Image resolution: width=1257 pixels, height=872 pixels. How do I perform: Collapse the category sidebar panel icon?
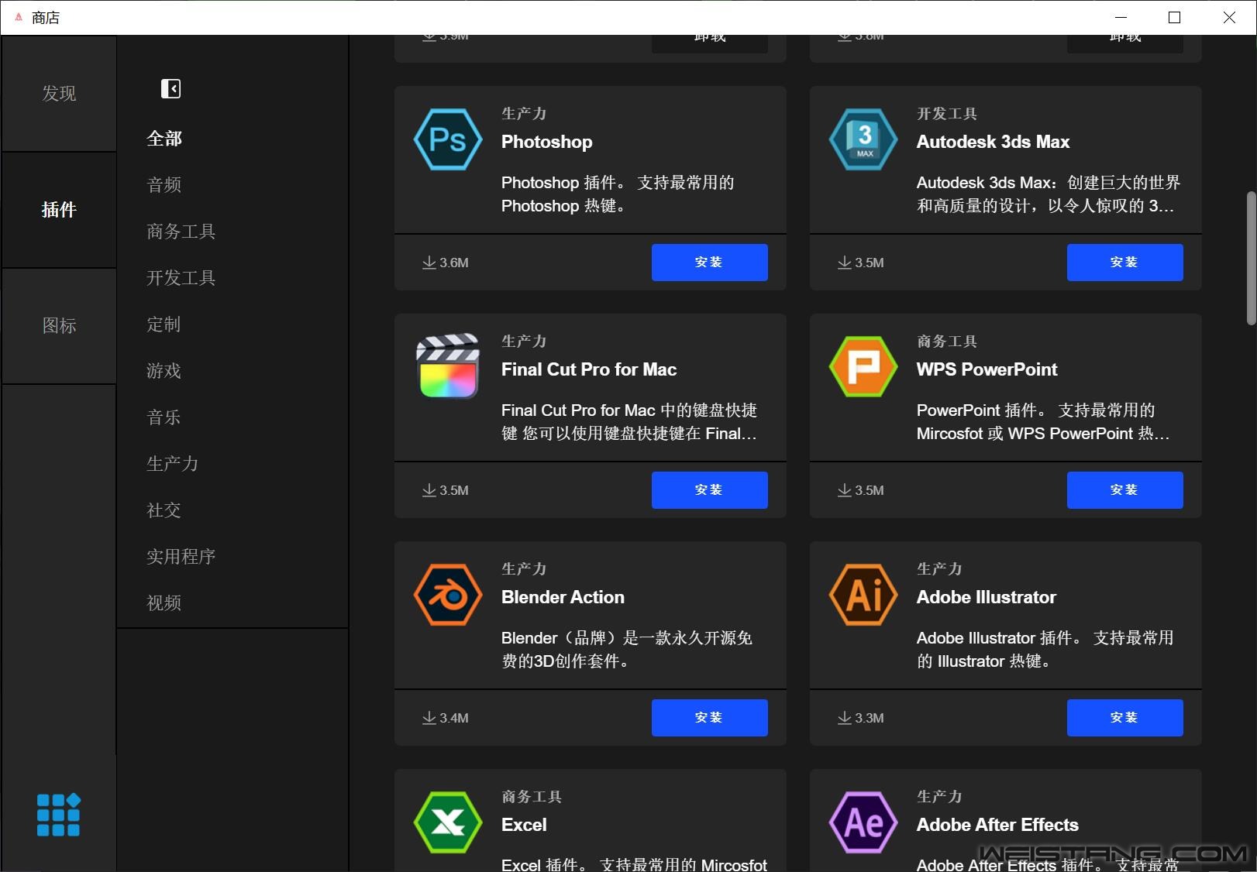point(170,89)
